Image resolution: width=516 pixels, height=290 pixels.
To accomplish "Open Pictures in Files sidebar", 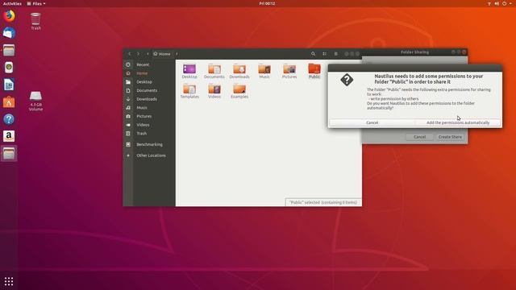I will pos(149,116).
